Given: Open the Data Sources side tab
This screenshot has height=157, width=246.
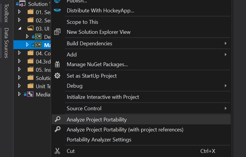Looking at the screenshot, I should (x=6, y=43).
